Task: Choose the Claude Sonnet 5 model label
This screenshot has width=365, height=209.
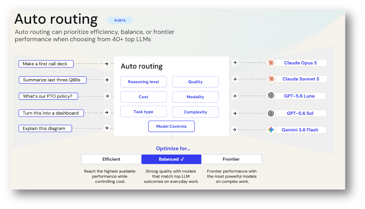Action: 301,79
